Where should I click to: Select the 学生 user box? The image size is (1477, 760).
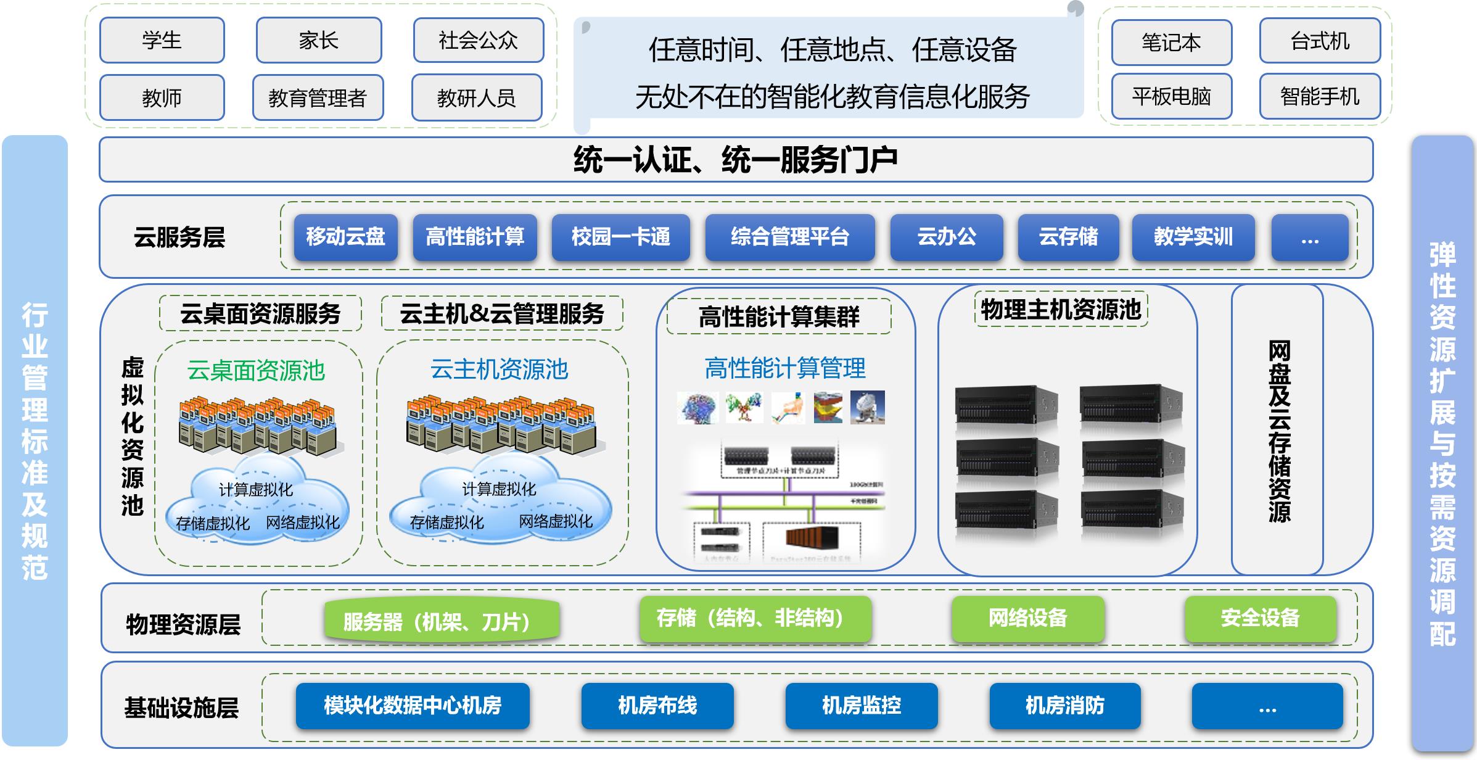point(162,41)
